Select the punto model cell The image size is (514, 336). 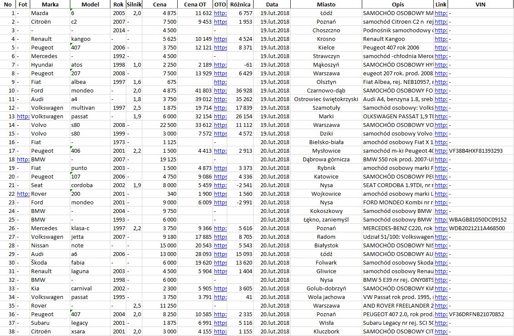point(90,168)
